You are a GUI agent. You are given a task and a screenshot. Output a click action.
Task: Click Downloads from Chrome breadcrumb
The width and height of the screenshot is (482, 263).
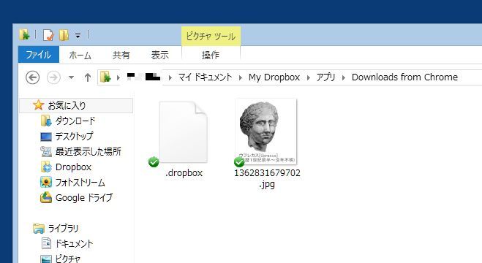pos(405,77)
